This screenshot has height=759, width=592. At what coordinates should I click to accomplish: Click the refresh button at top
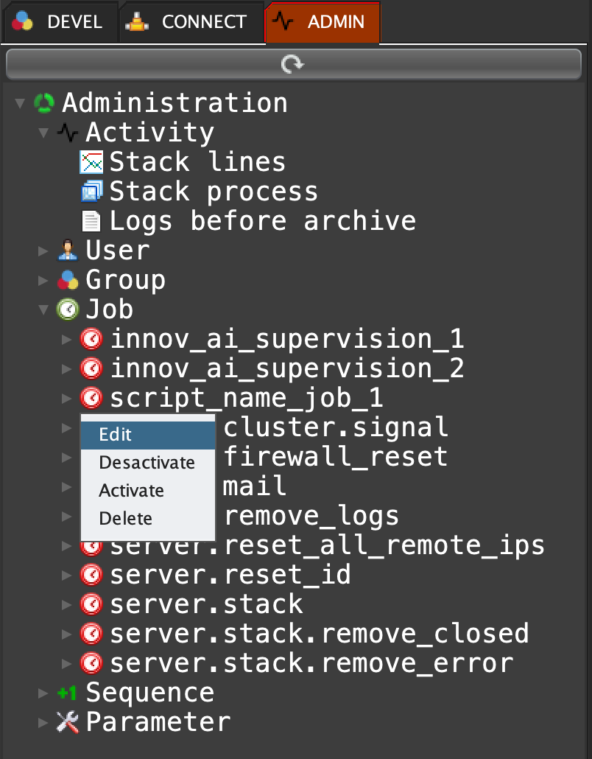point(293,65)
